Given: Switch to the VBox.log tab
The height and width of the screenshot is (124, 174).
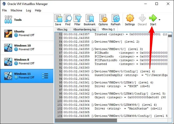Looking at the screenshot, I should pos(62,29).
